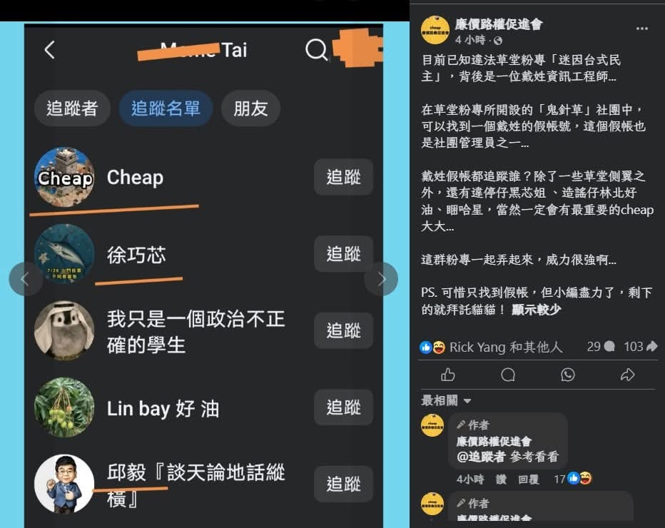Viewport: 665px width, 528px height.
Task: Click 回覆 on the author comment
Action: pos(529,479)
